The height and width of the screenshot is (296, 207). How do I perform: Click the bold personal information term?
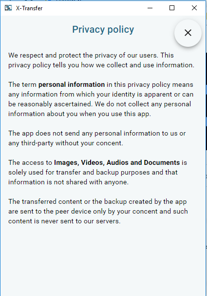point(72,84)
